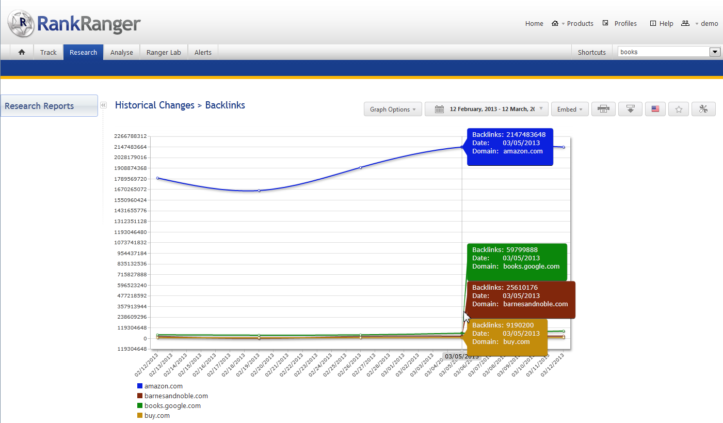Collapse the Research Reports sidebar arrow
The image size is (723, 423).
[103, 105]
